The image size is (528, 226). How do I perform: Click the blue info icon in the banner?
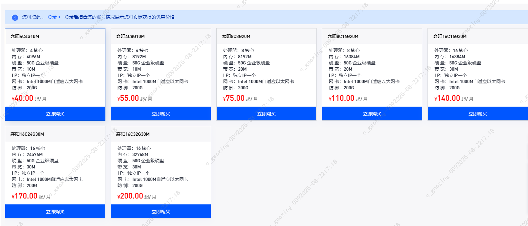[15, 18]
